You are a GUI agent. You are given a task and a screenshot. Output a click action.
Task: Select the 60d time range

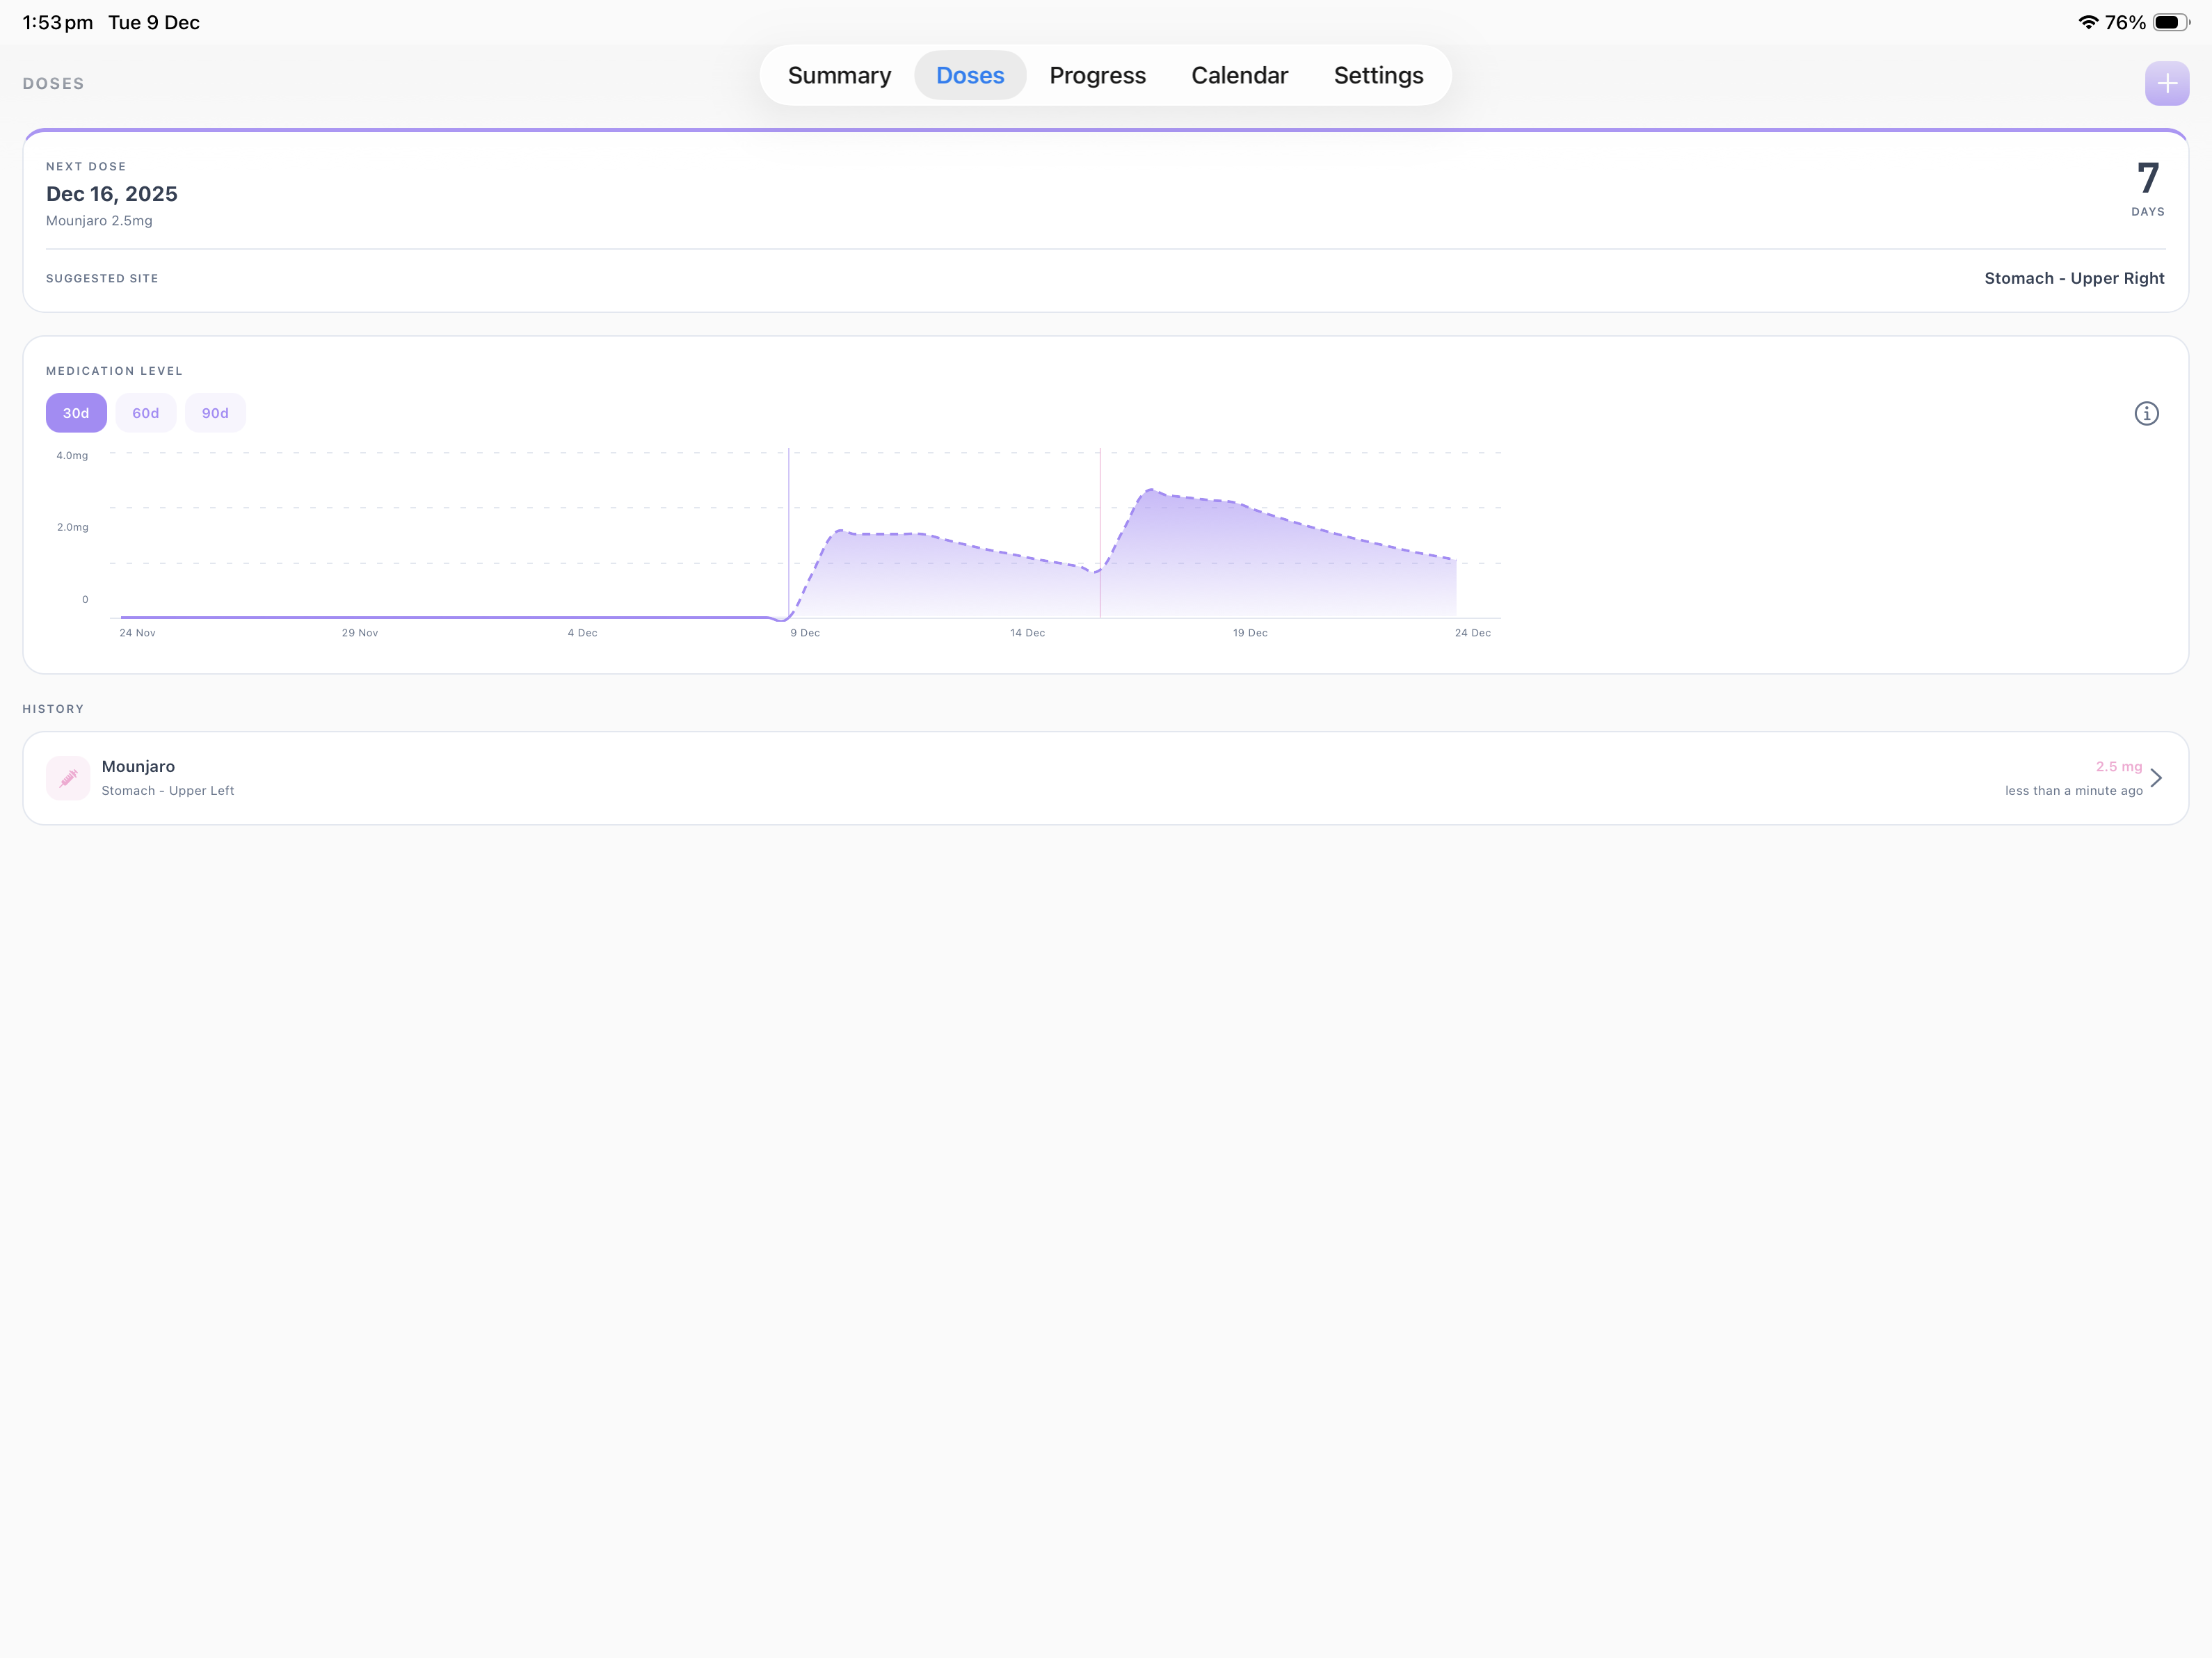[x=145, y=413]
